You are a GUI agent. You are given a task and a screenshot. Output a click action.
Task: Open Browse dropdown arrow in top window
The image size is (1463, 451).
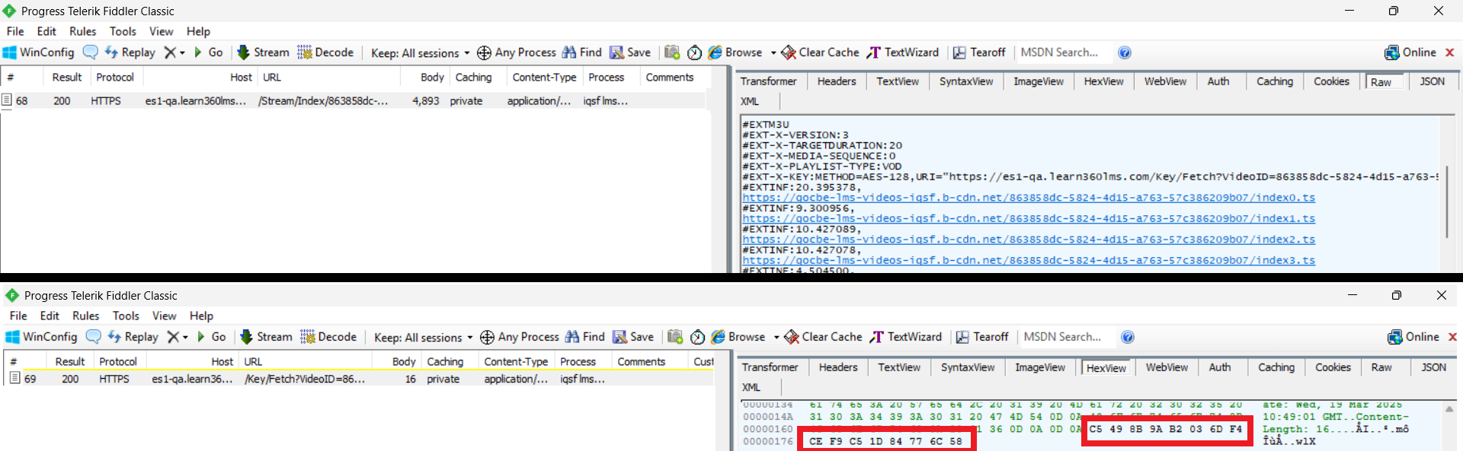[773, 53]
